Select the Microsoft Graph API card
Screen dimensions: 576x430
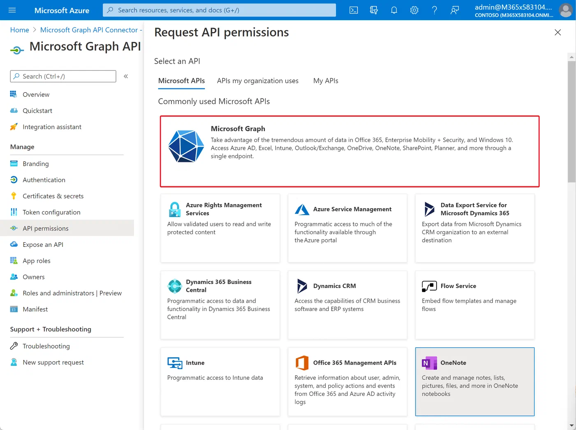point(350,151)
